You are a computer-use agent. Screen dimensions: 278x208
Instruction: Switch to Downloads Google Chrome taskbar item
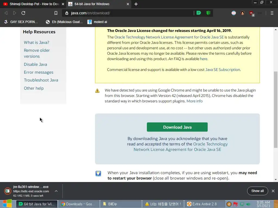[78, 204]
